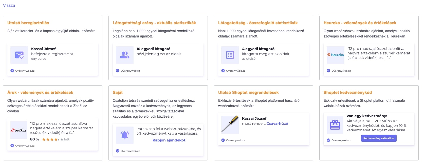
Task: Click the Kedvezmény aktiválása button
Action: click(x=379, y=138)
